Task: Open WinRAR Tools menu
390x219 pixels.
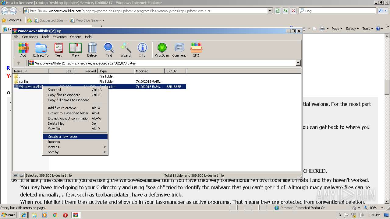Action: click(x=45, y=37)
